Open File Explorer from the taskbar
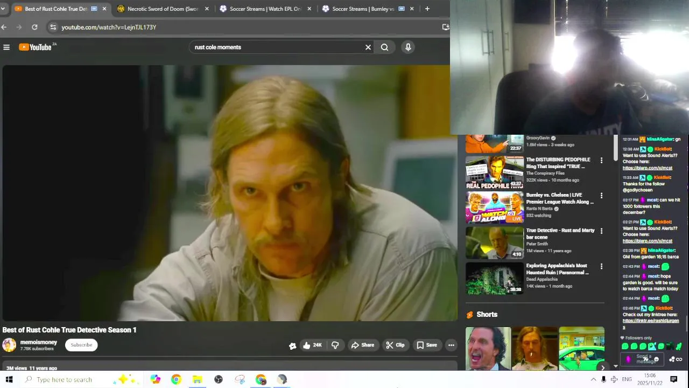The image size is (689, 388). 198,379
